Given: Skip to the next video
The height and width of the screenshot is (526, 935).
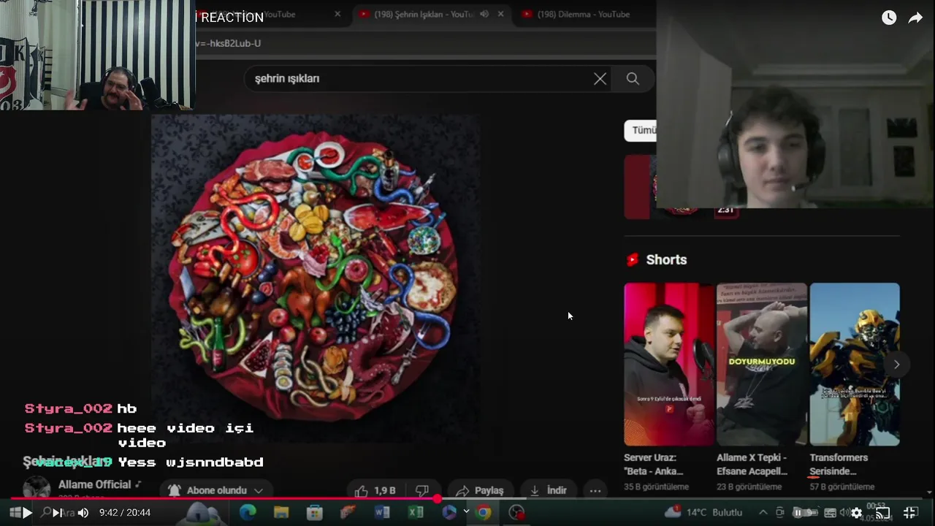Looking at the screenshot, I should click(56, 513).
